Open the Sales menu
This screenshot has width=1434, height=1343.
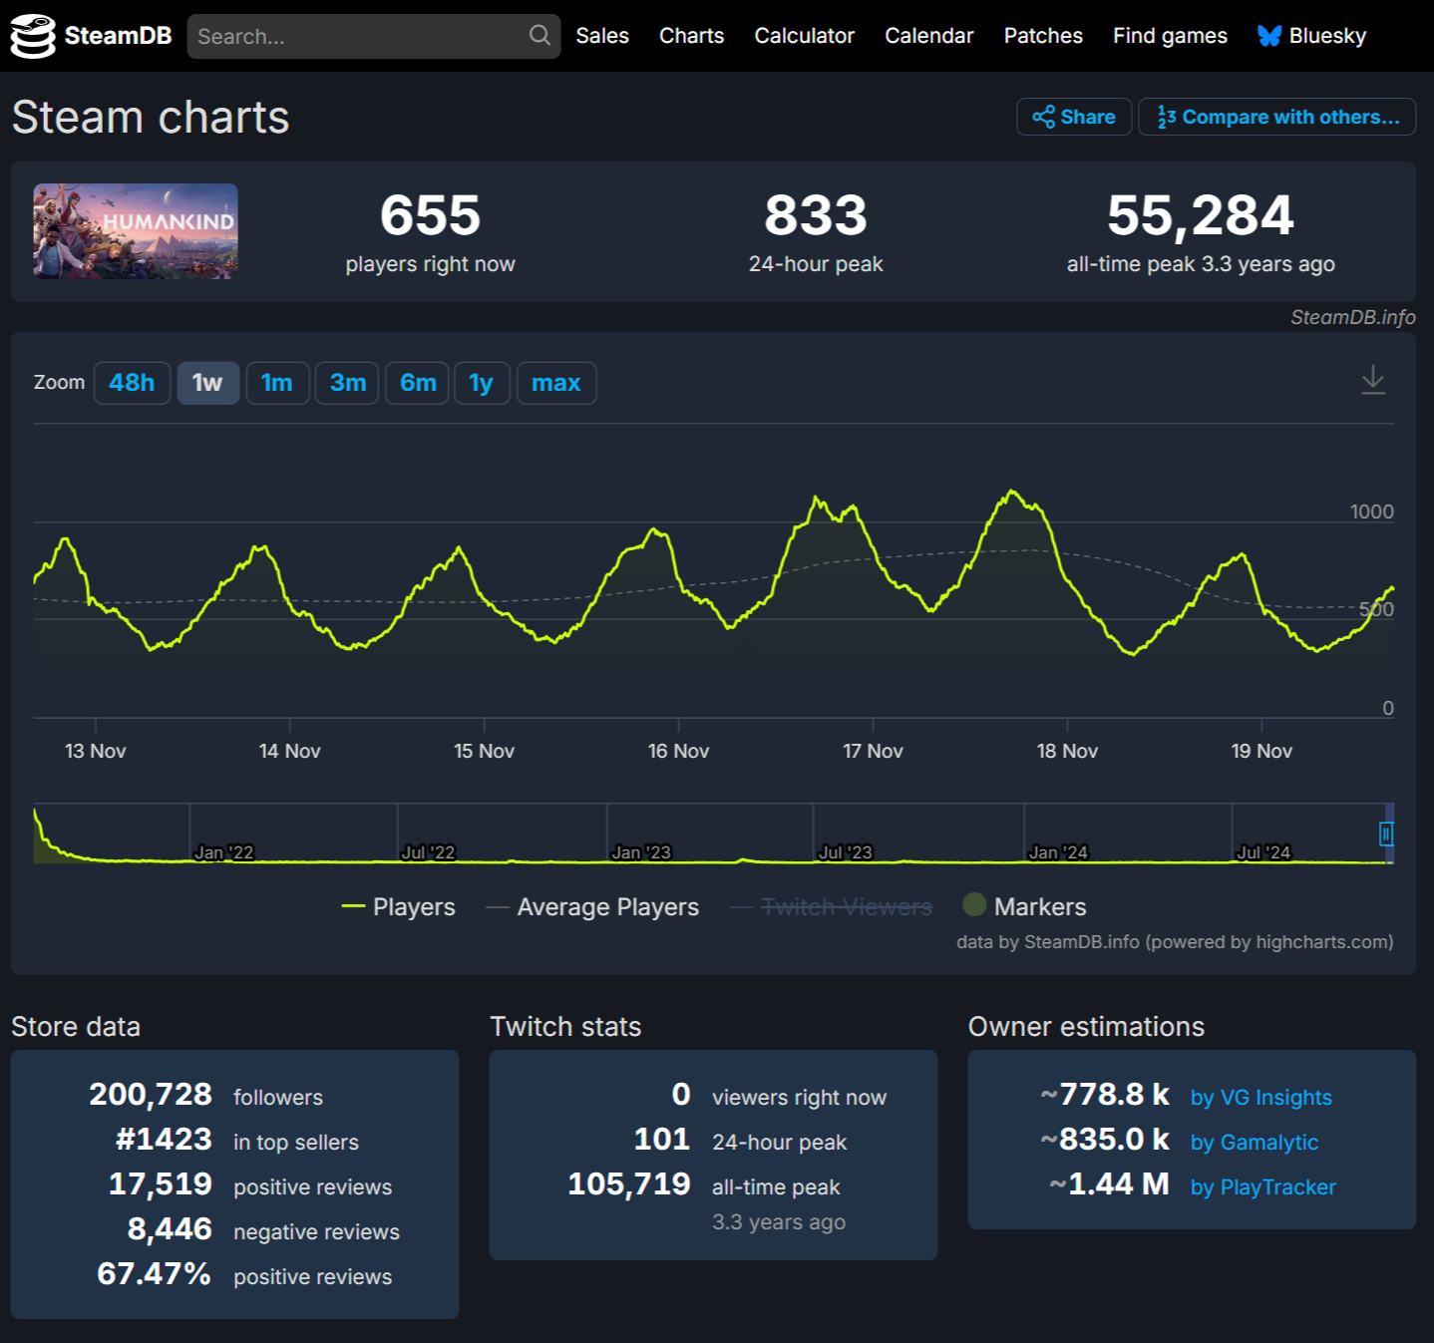[x=602, y=36]
